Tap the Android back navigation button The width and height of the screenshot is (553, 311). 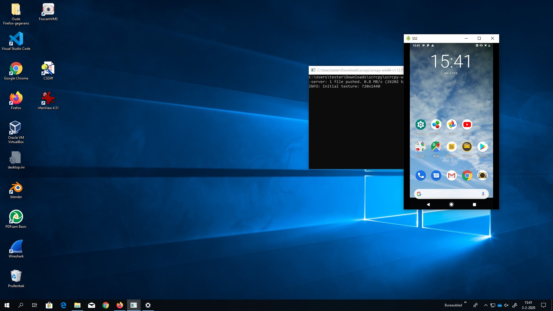[428, 204]
